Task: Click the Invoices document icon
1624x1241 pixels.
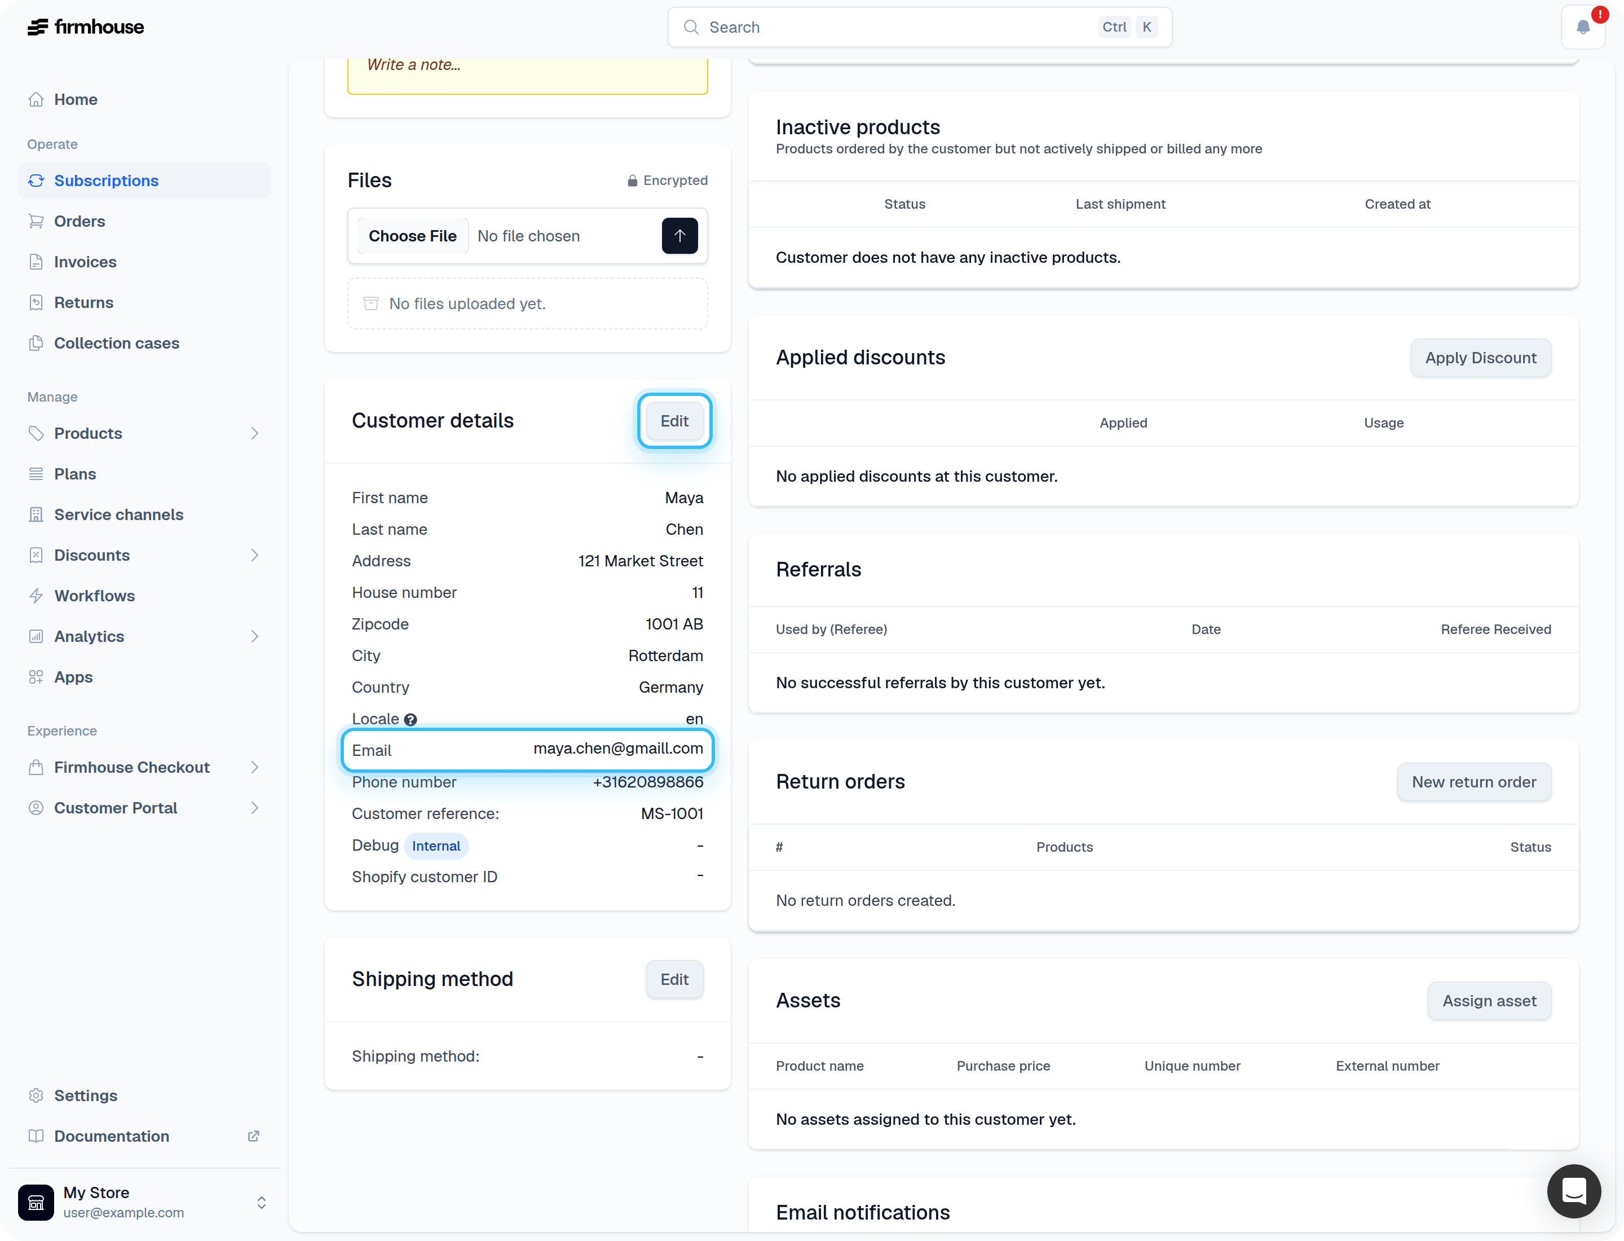Action: click(36, 262)
